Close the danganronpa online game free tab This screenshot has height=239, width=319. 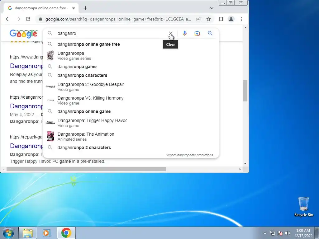tap(74, 8)
